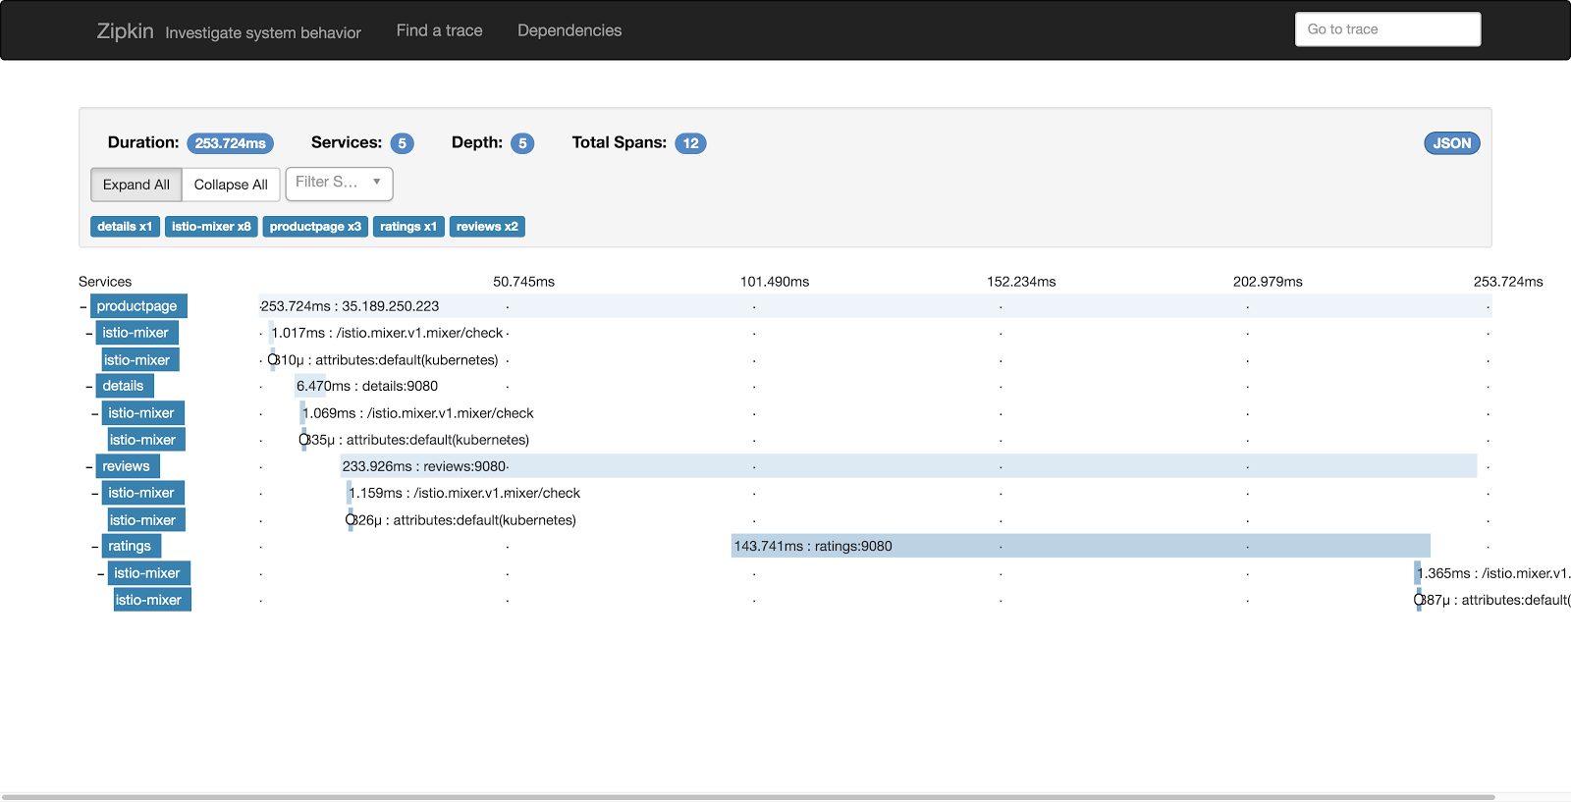Screen dimensions: 1571x802
Task: Open the 143.741ms ratings:9080 span bar
Action: point(1080,546)
